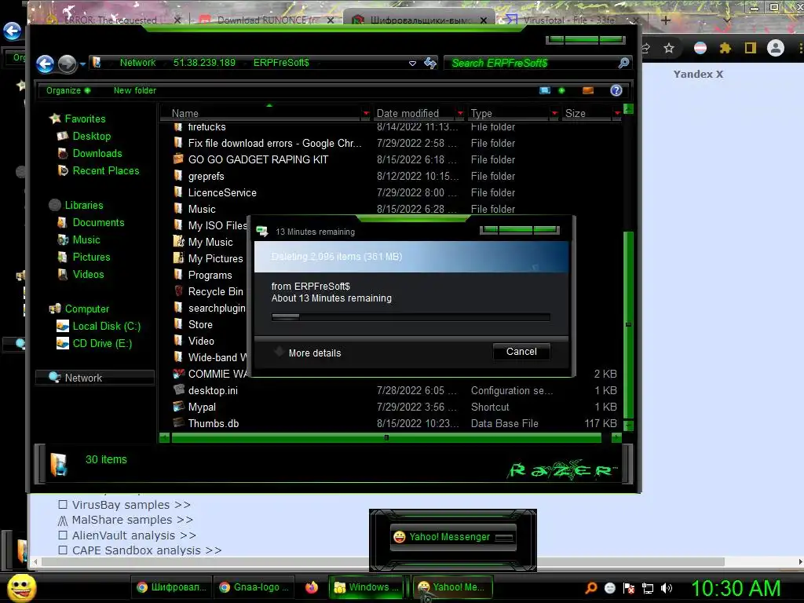This screenshot has height=603, width=804.
Task: Select the LicenceService folder
Action: click(x=222, y=193)
